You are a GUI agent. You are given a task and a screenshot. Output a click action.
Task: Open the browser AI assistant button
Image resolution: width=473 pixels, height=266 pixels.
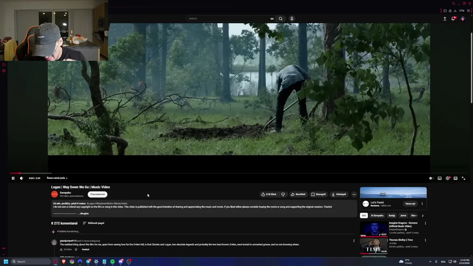pos(462,11)
